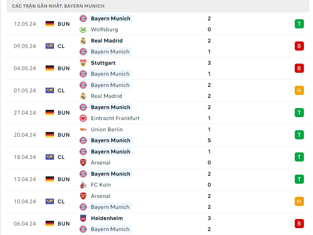Click the red B badge for Stuttgart match

[299, 68]
